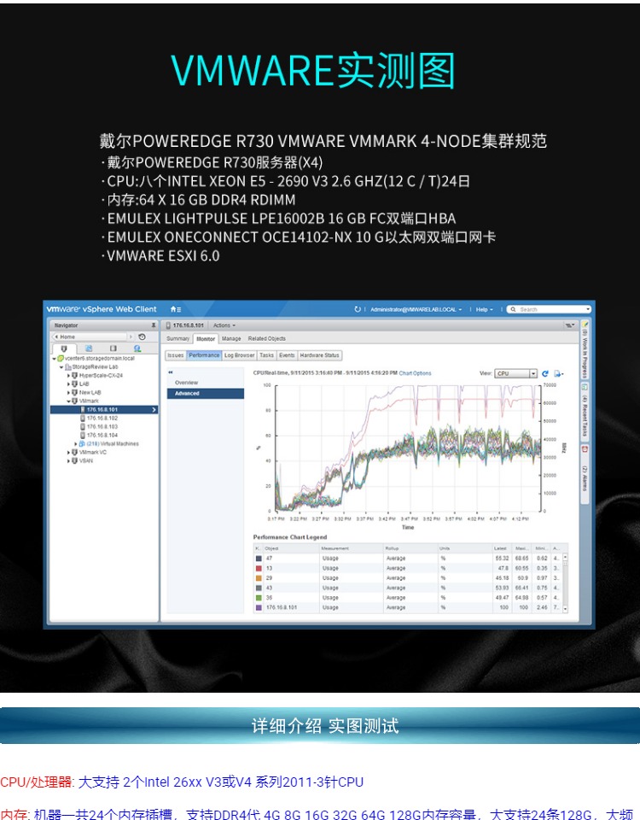Click the purple swatch for 176.16.8.101
The image size is (640, 820).
tap(259, 607)
